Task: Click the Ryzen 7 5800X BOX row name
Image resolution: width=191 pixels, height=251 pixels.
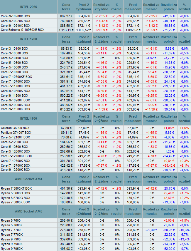Action: [15, 202]
